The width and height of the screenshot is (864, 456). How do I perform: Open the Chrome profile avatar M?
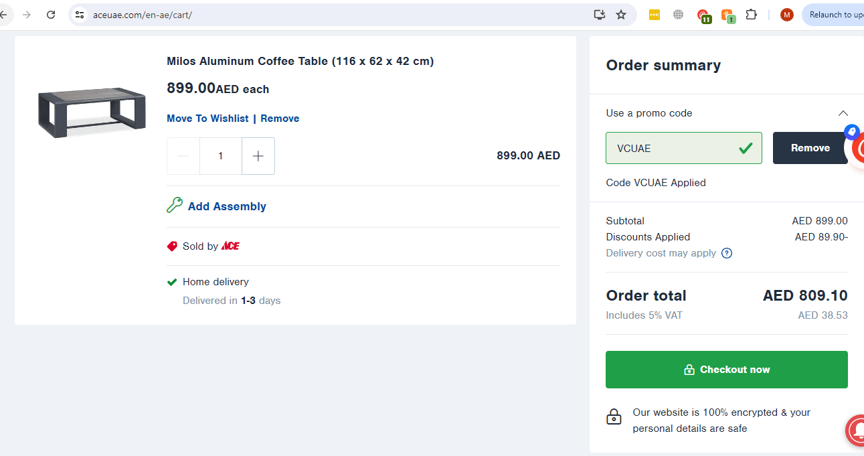click(x=786, y=13)
